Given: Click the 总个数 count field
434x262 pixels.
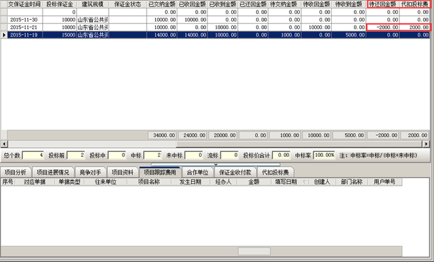Looking at the screenshot, I should click(x=33, y=155).
